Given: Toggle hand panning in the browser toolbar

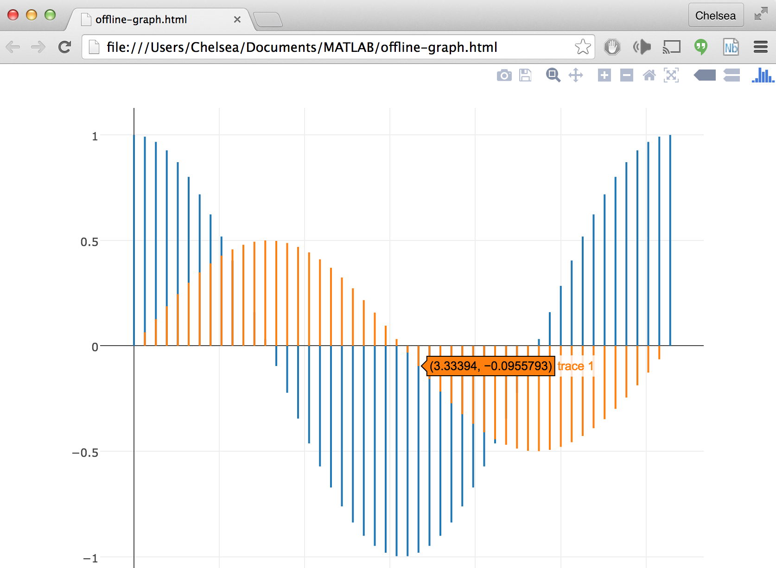Looking at the screenshot, I should click(612, 47).
